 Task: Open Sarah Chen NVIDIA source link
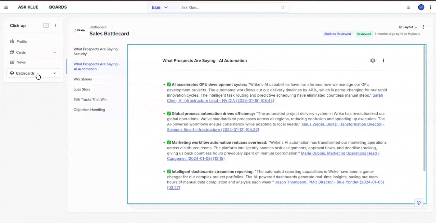[x=275, y=98]
